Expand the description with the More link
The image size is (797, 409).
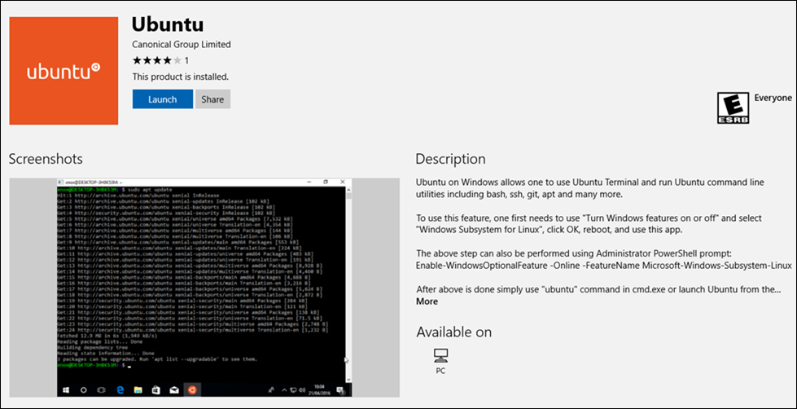(x=427, y=301)
